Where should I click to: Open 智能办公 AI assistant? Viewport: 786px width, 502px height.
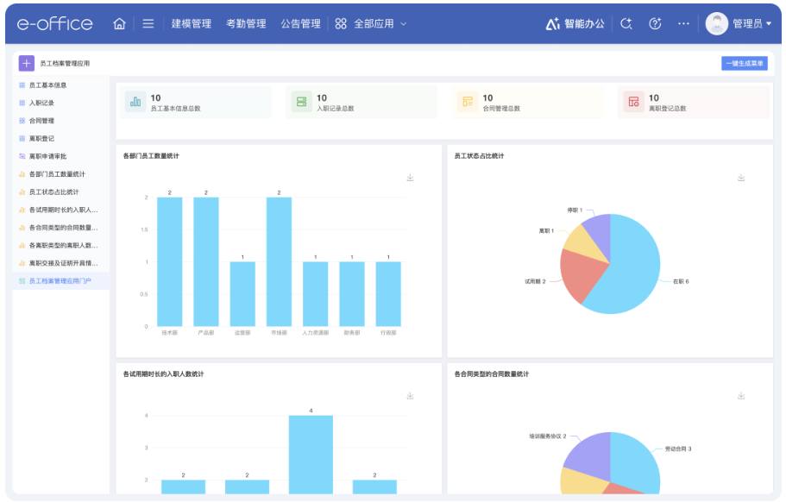click(x=575, y=23)
